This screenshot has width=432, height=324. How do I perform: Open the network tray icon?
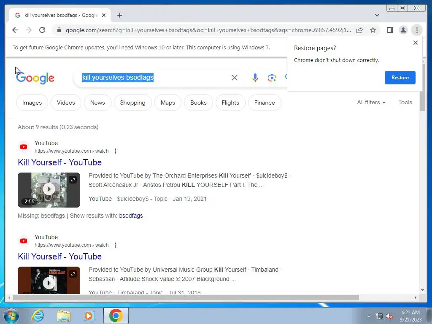[379, 316]
